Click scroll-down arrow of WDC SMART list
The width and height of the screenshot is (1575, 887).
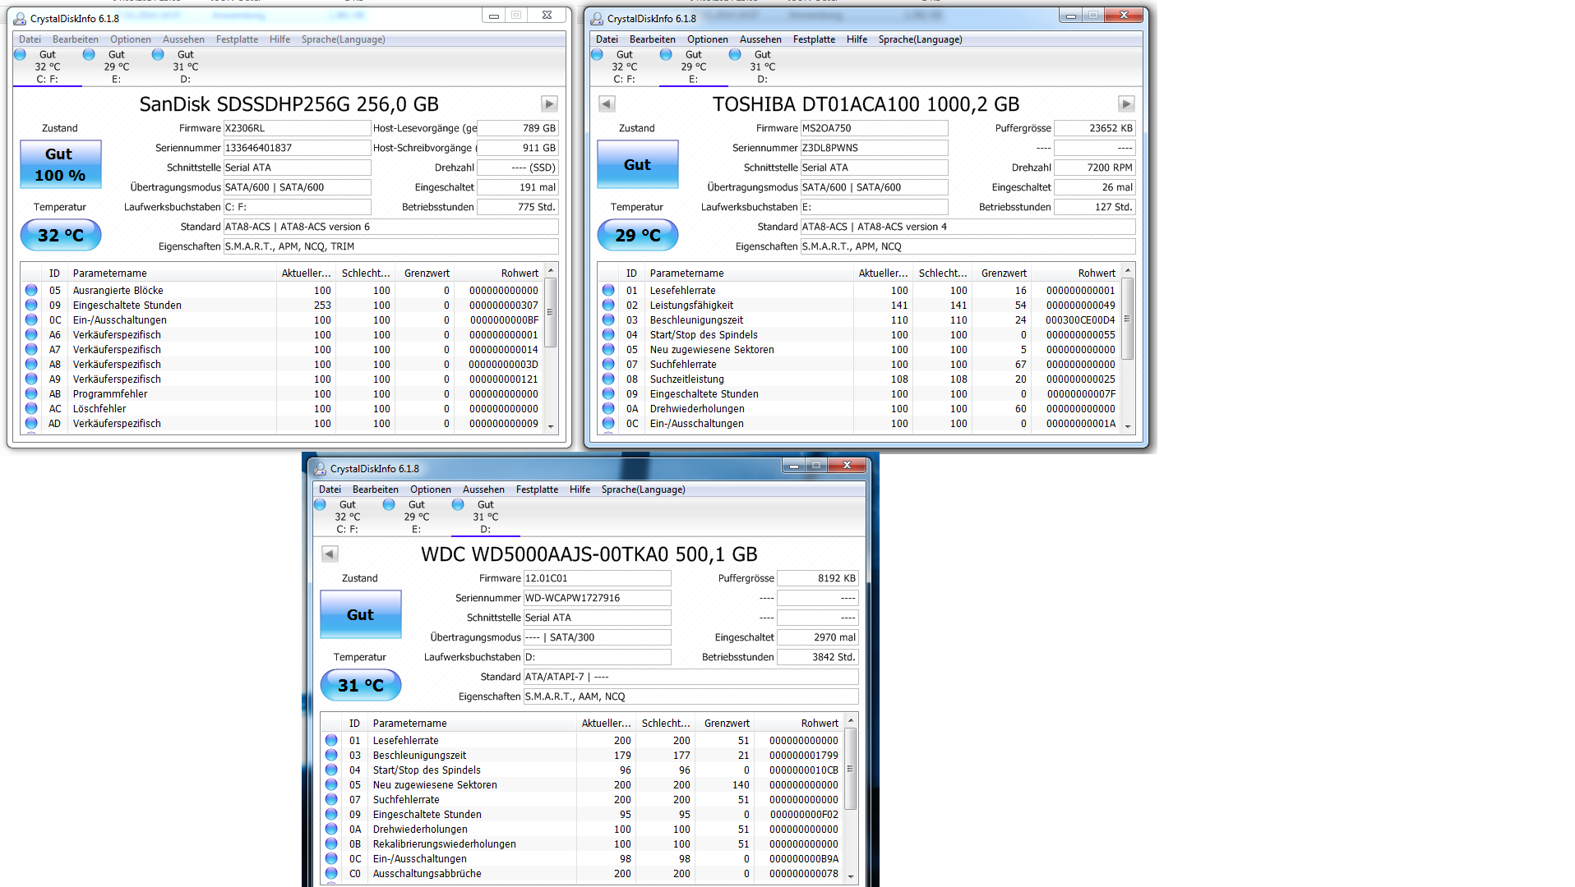coord(851,876)
